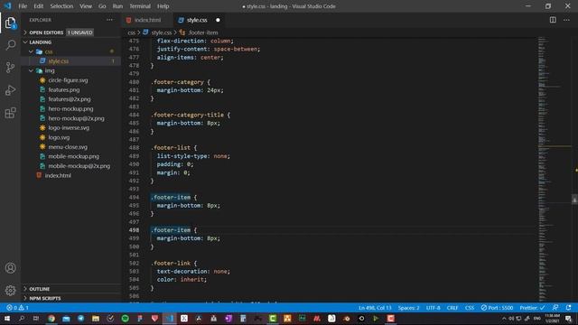
Task: Change end of line sequence CRLF
Action: [x=452, y=308]
